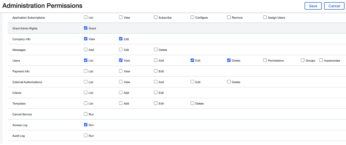Image resolution: width=346 pixels, height=145 pixels.
Task: Enable Users Permissions checkbox
Action: pos(265,60)
